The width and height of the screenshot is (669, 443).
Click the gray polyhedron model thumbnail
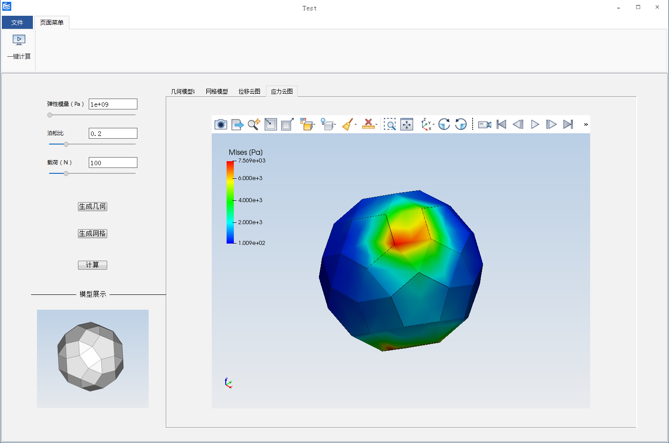point(91,357)
